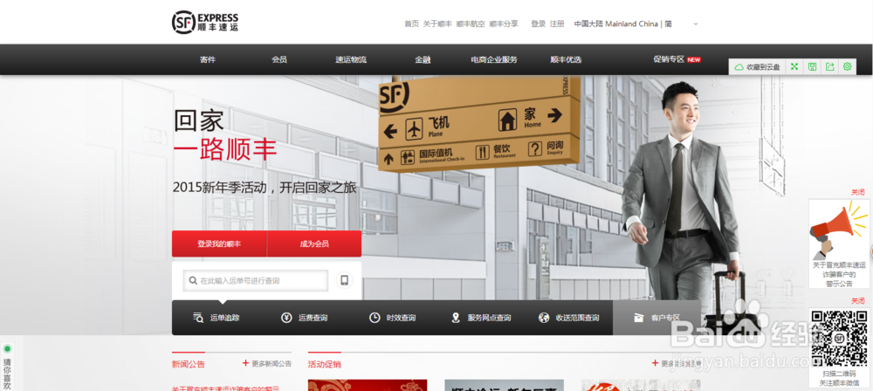This screenshot has height=391, width=873.
Task: Open the 会员 navigation menu
Action: point(279,59)
